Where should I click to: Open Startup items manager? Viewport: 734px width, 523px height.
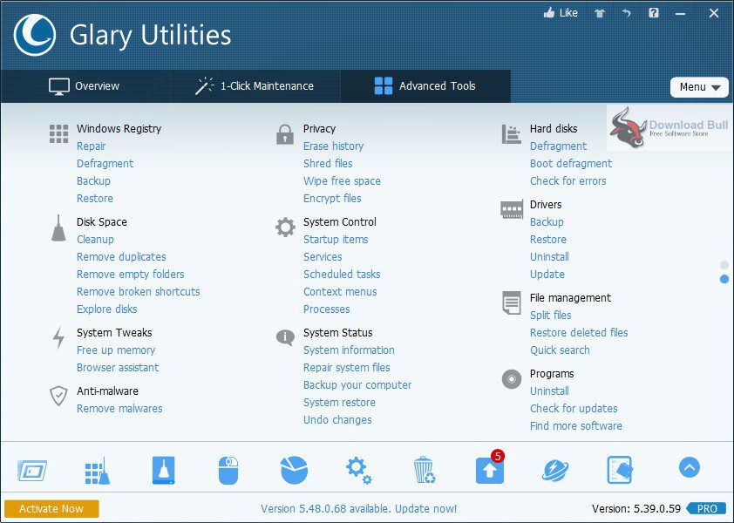coord(336,239)
